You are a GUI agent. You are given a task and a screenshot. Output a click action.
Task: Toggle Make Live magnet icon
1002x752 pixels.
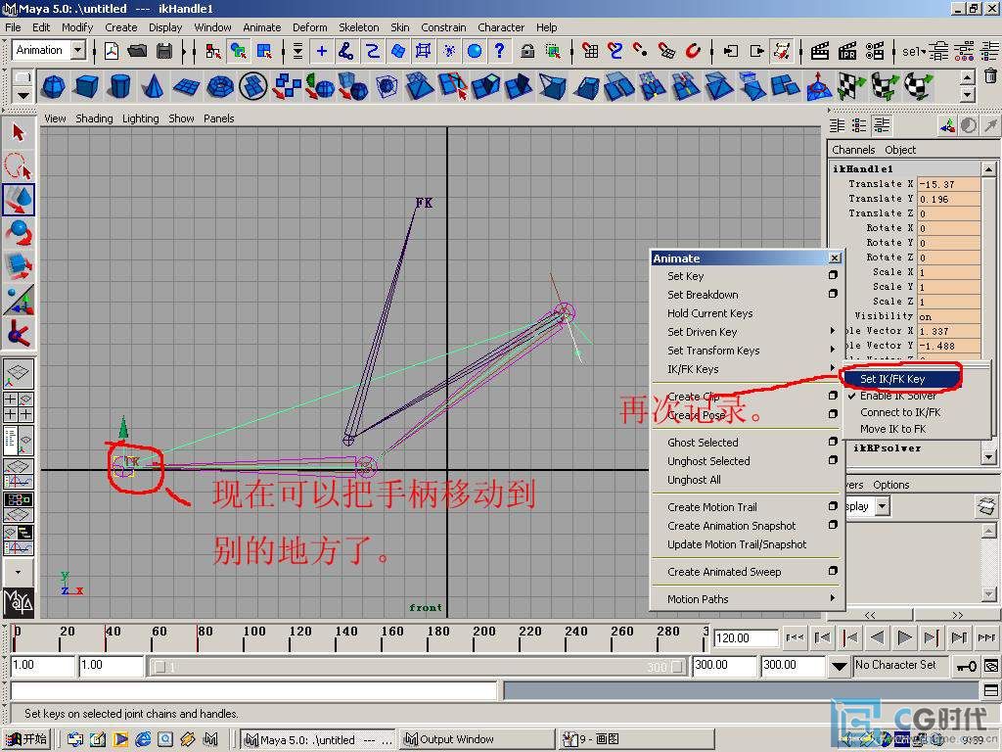[x=692, y=51]
